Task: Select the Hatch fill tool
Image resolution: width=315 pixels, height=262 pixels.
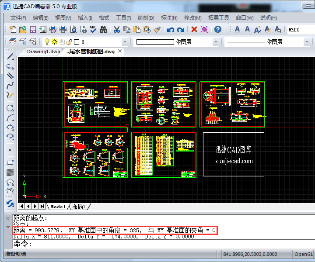Action: click(10, 191)
